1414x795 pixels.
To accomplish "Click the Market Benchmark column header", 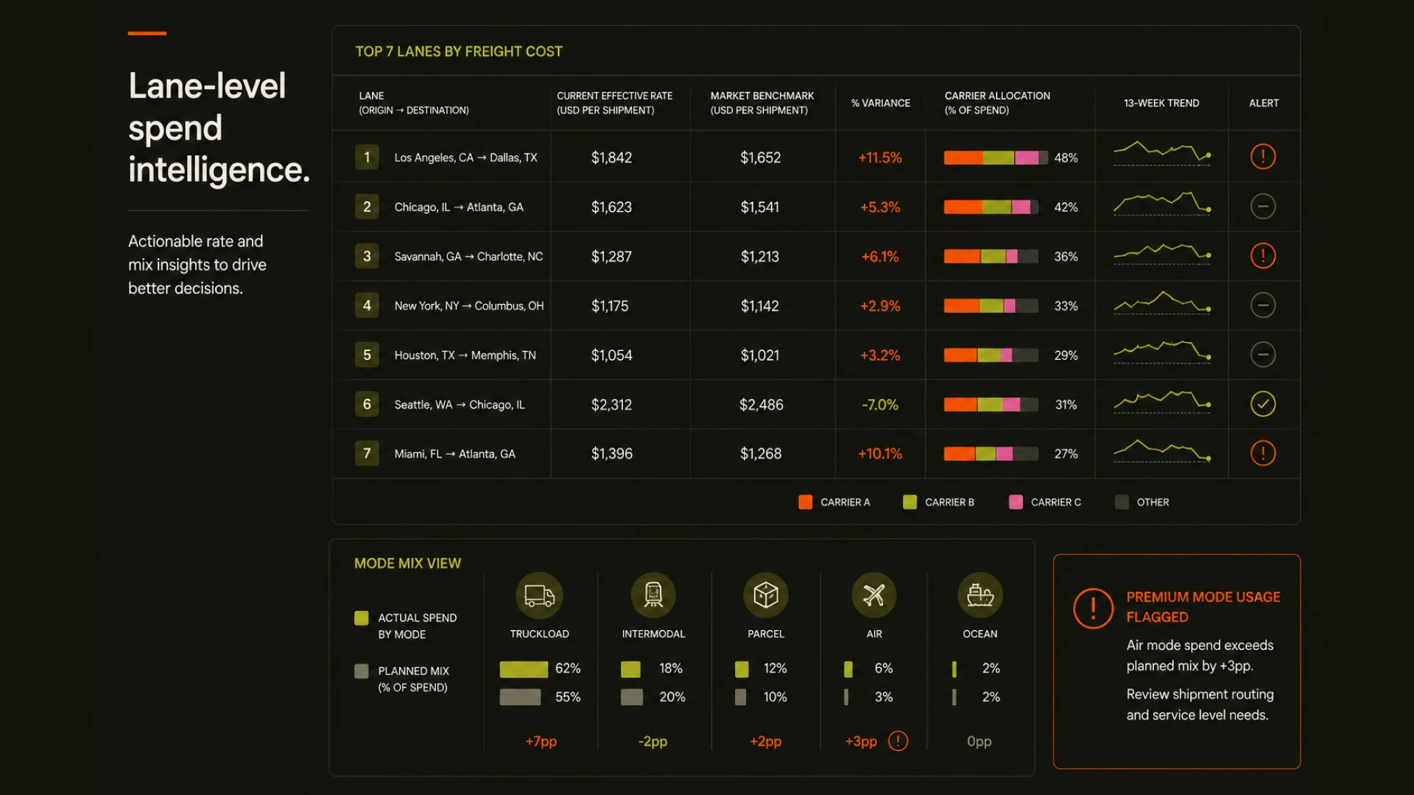I will coord(761,103).
